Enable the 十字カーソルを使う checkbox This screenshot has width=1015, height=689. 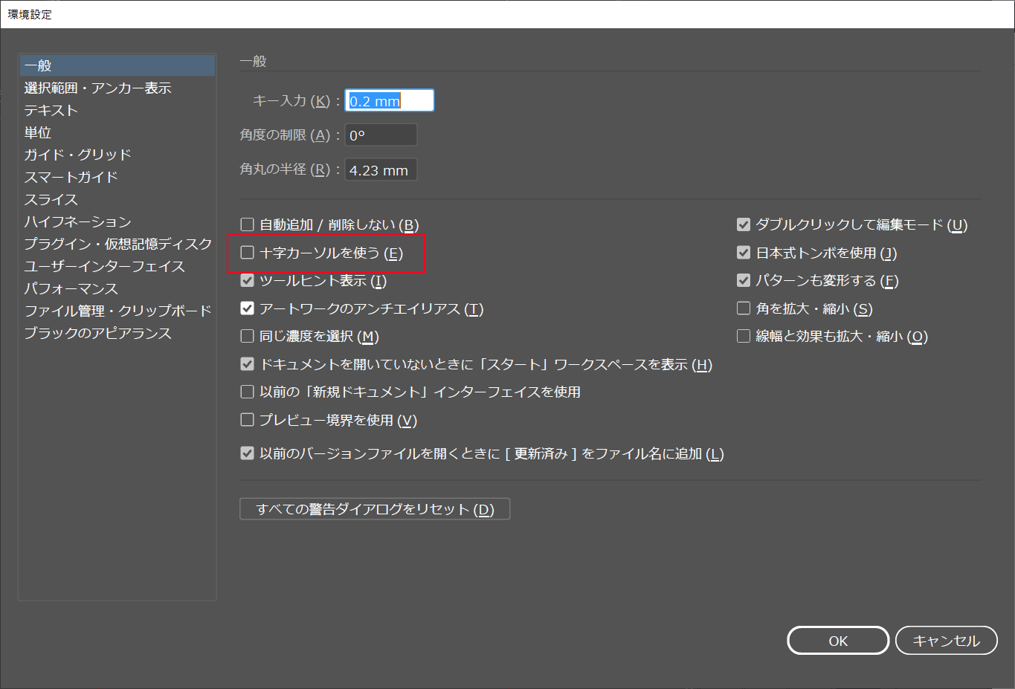coord(248,253)
